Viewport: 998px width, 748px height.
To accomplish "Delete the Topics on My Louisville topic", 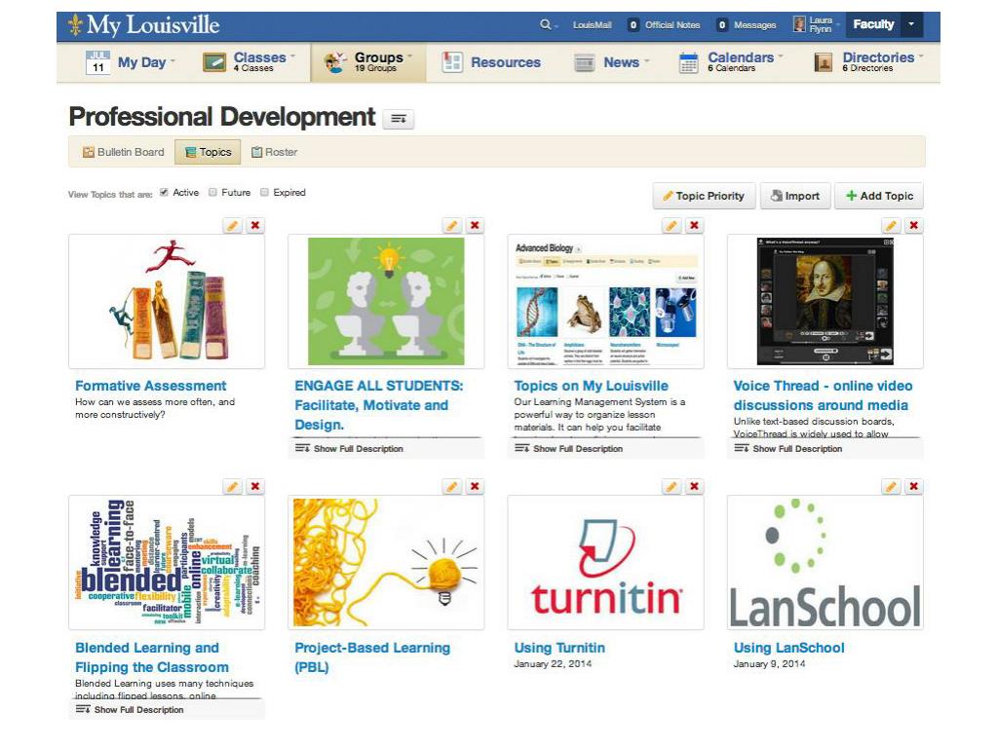I will [694, 225].
